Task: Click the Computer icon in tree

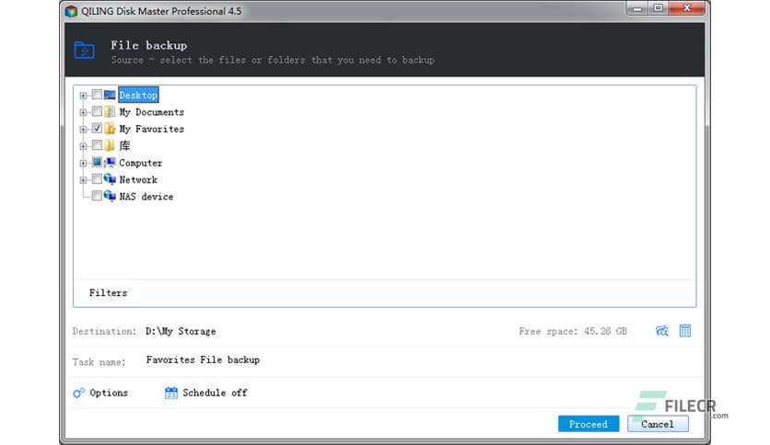Action: [x=110, y=162]
